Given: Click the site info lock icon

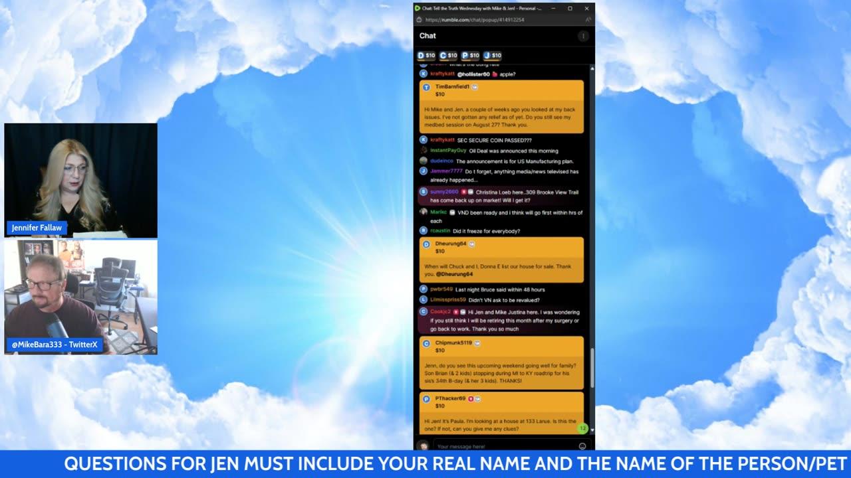Looking at the screenshot, I should (x=420, y=20).
